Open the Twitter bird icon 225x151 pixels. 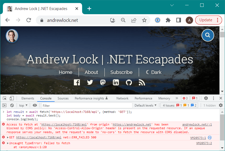click(x=90, y=83)
